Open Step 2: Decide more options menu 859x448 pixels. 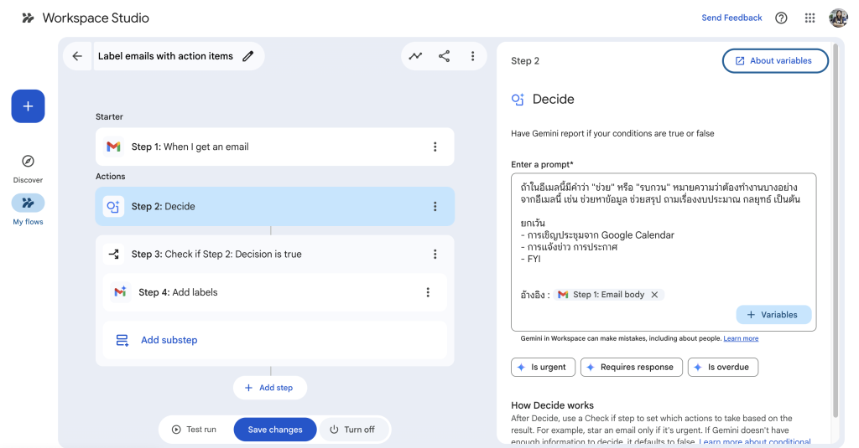[435, 207]
